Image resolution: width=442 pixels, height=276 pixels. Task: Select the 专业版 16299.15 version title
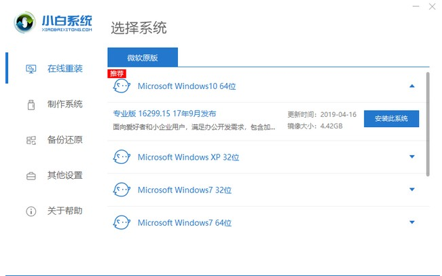(x=164, y=113)
